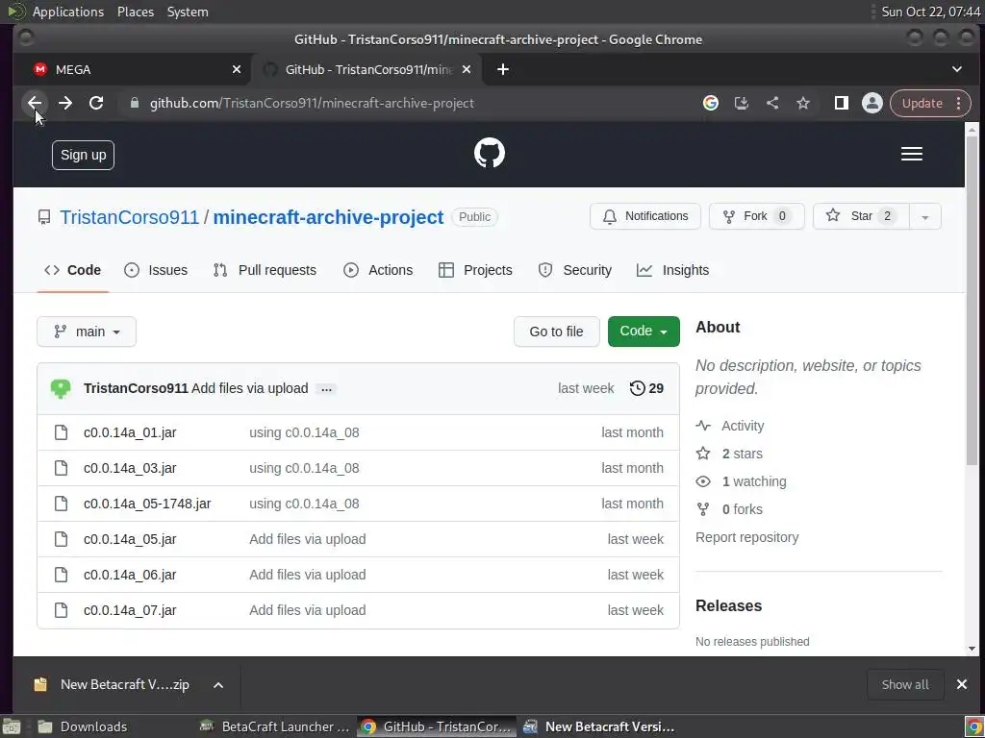This screenshot has width=985, height=738.
Task: Click the Update button in Chrome
Action: (922, 103)
